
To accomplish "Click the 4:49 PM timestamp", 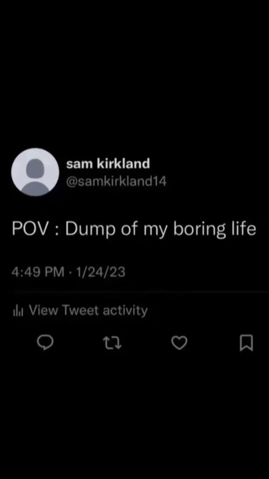I will (x=38, y=272).
